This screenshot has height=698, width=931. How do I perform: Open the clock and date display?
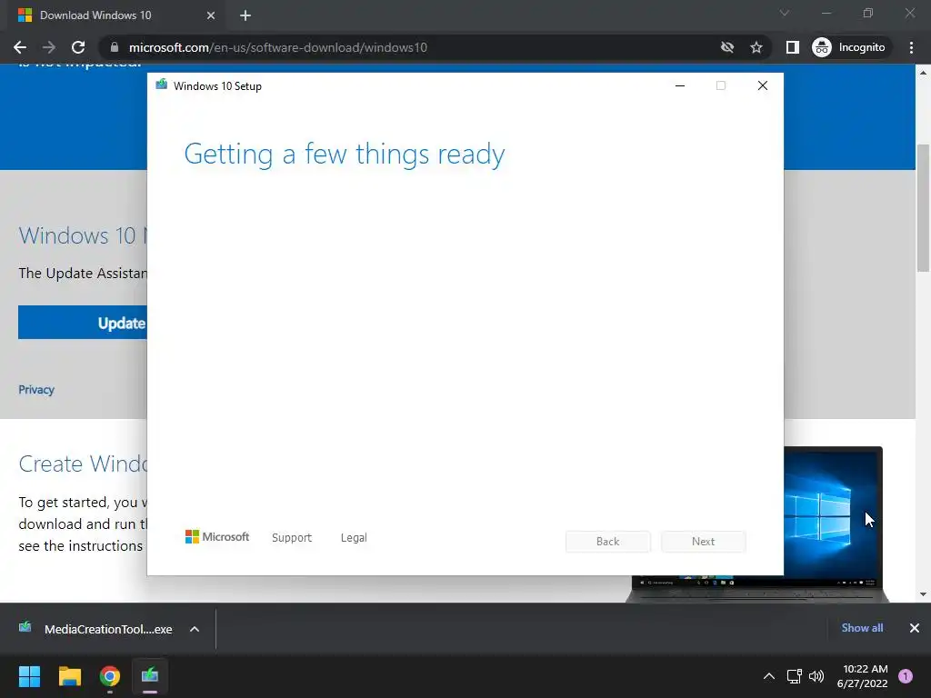click(862, 676)
